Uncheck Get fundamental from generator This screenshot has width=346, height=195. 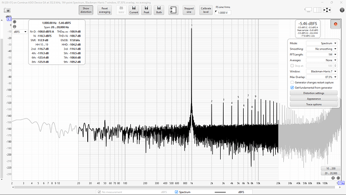(x=292, y=87)
